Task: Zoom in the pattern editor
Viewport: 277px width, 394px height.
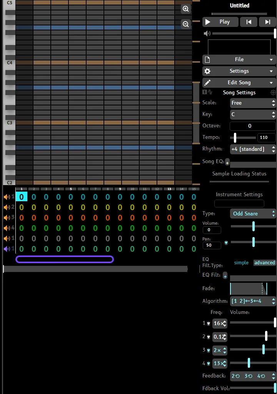Action: click(x=186, y=9)
